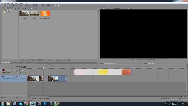Open the Help menu
Screen dimensions: 188x106
coord(26,3)
